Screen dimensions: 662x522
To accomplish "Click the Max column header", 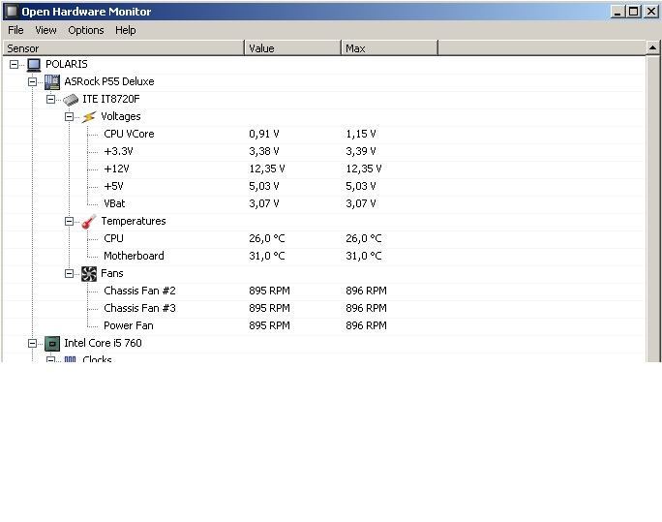I will coord(389,48).
